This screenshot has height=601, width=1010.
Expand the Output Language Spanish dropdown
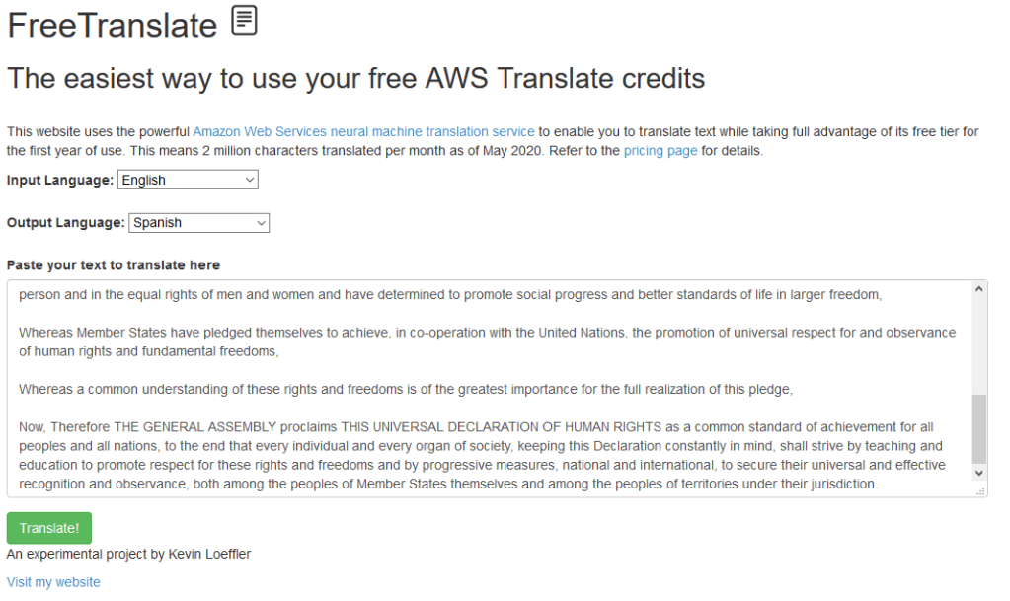click(x=198, y=223)
